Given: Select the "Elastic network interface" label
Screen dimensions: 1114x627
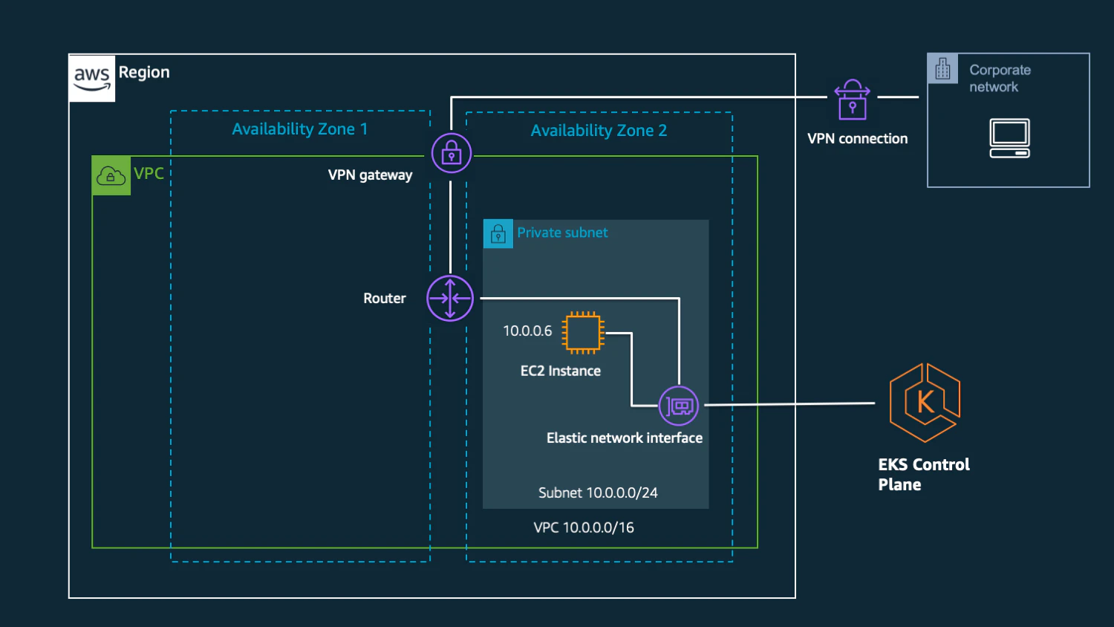Looking at the screenshot, I should 625,438.
